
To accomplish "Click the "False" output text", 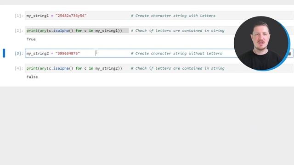I will 32,77.
